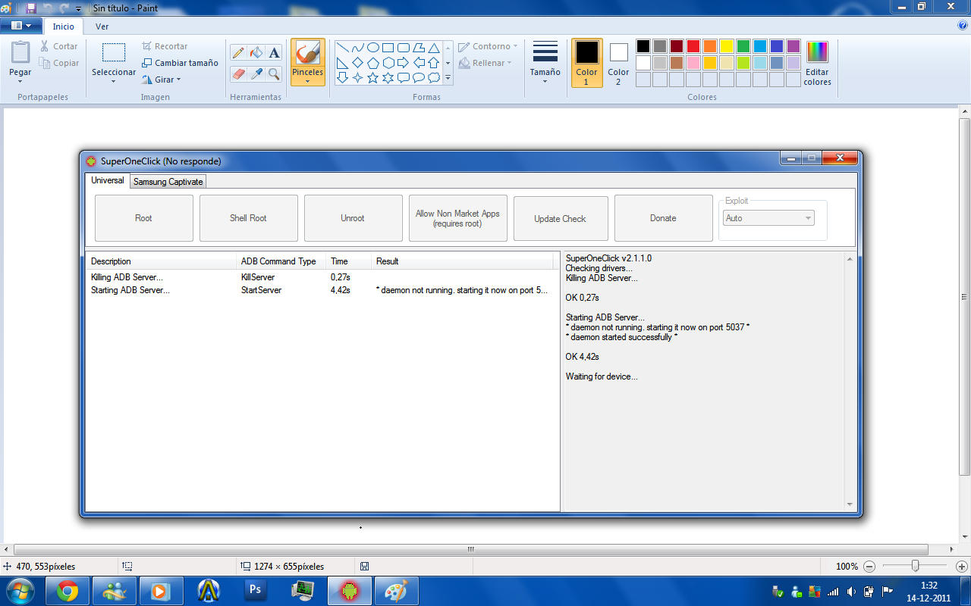This screenshot has width=971, height=606.
Task: Click the Cortar scissors button
Action: pyautogui.click(x=59, y=46)
